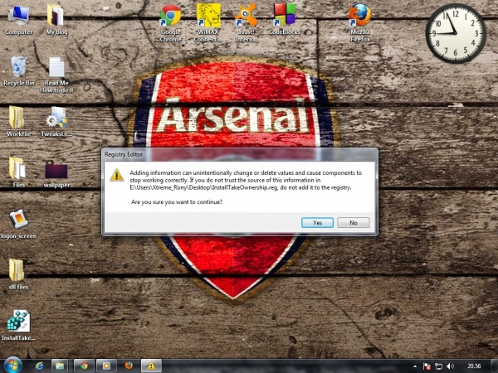Image resolution: width=498 pixels, height=373 pixels.
Task: Select the Mozilla Firefox desktop shortcut
Action: [360, 23]
